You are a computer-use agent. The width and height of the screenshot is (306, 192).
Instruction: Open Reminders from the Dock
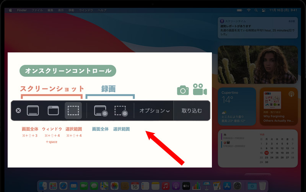point(145,186)
